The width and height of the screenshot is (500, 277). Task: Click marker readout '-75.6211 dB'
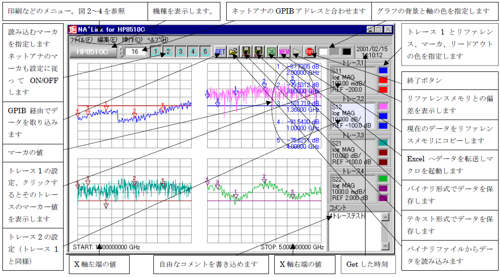click(x=303, y=140)
